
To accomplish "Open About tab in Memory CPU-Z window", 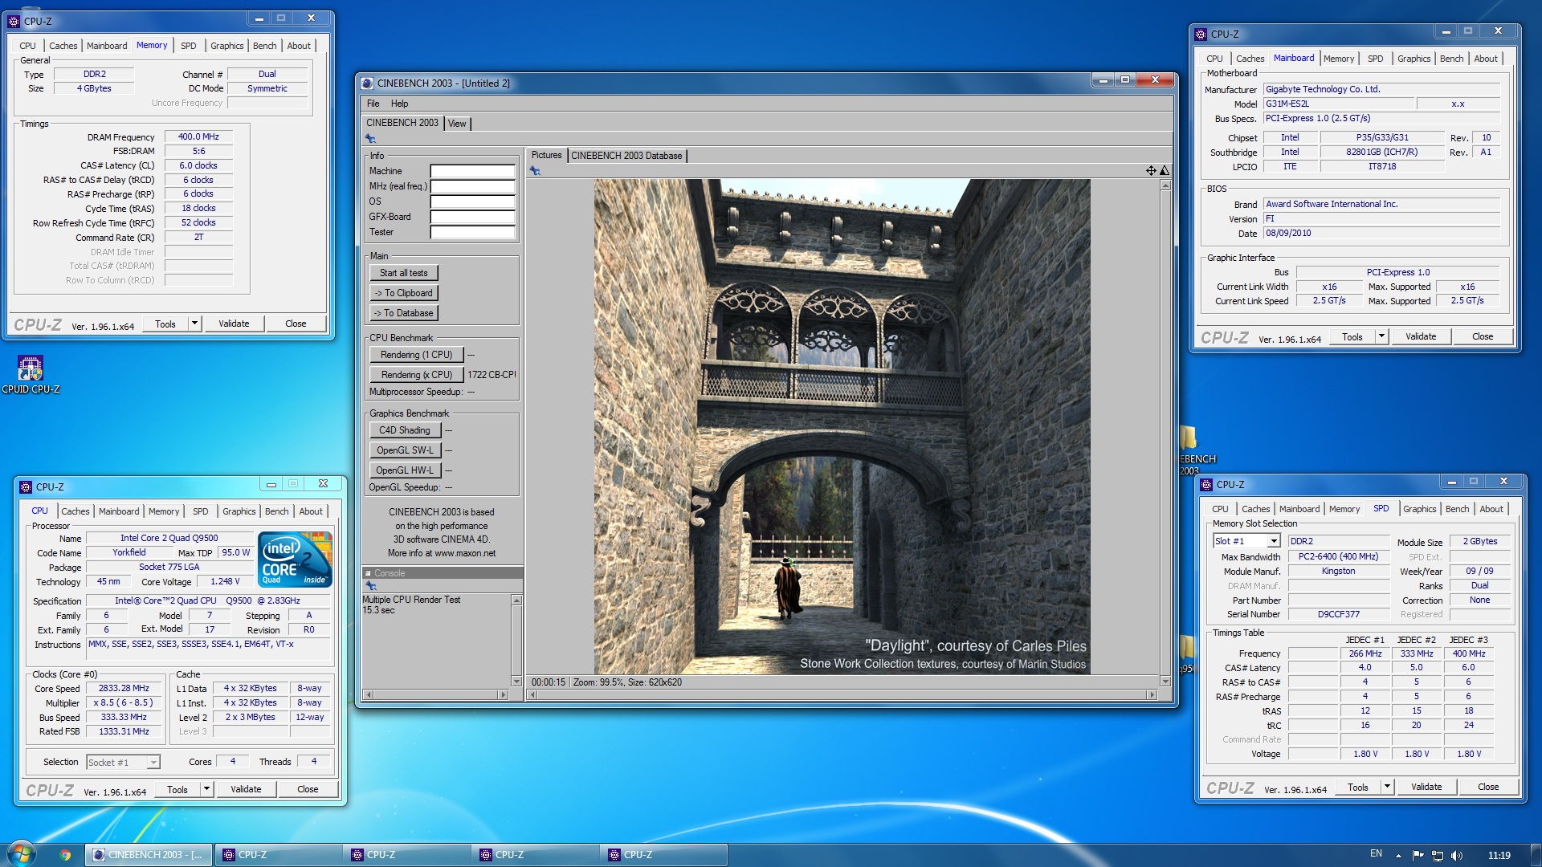I will point(299,46).
